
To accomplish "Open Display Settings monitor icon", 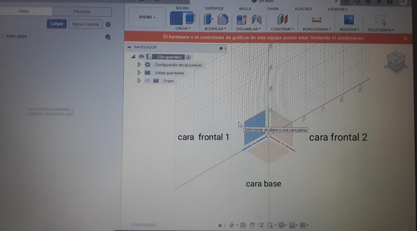I will click(x=281, y=225).
